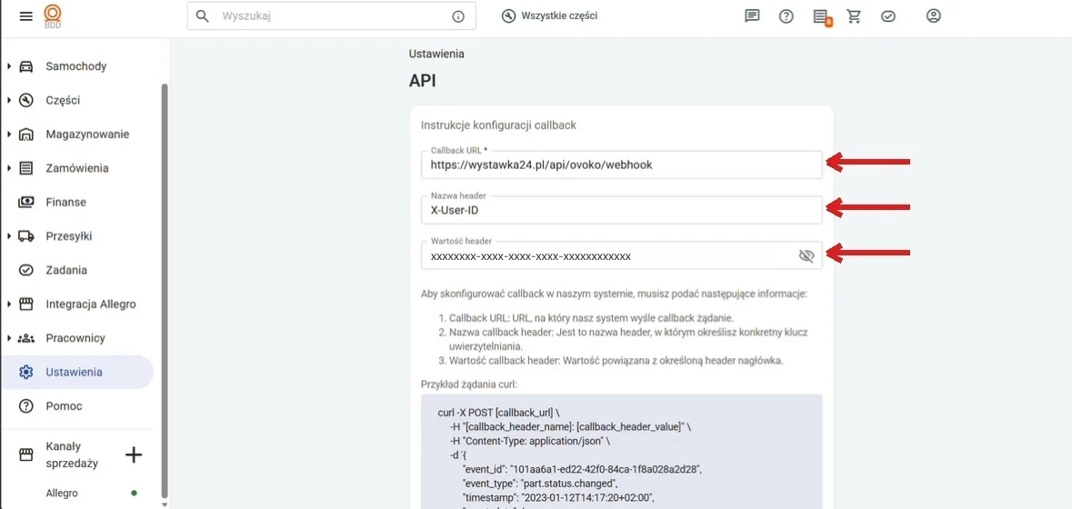Click the Samochody car icon
Image resolution: width=1072 pixels, height=509 pixels.
coord(26,66)
